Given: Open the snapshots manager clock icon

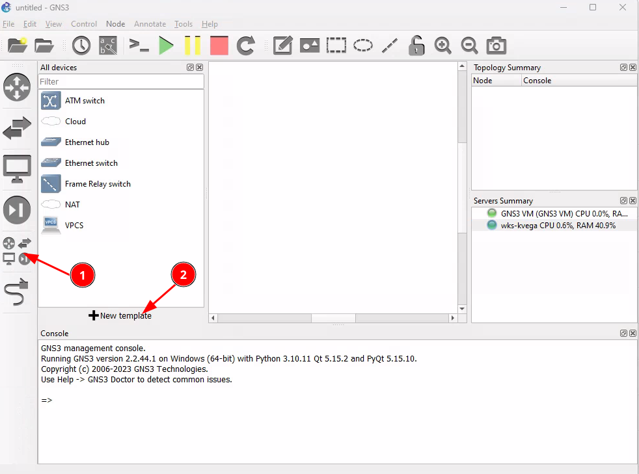Looking at the screenshot, I should (81, 46).
